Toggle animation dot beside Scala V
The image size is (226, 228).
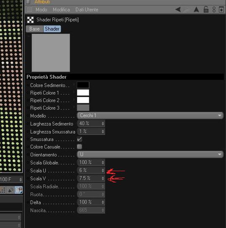click(x=28, y=179)
